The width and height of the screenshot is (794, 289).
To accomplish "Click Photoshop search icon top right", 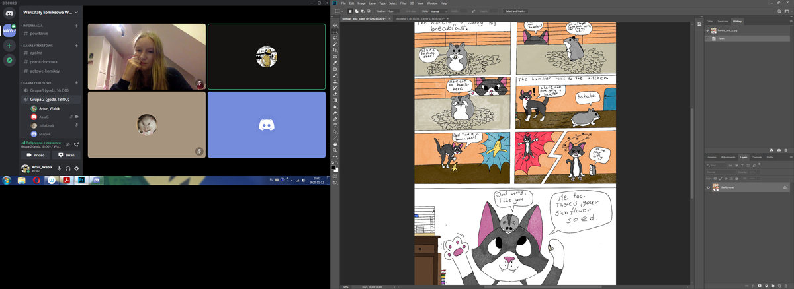I will [x=779, y=11].
